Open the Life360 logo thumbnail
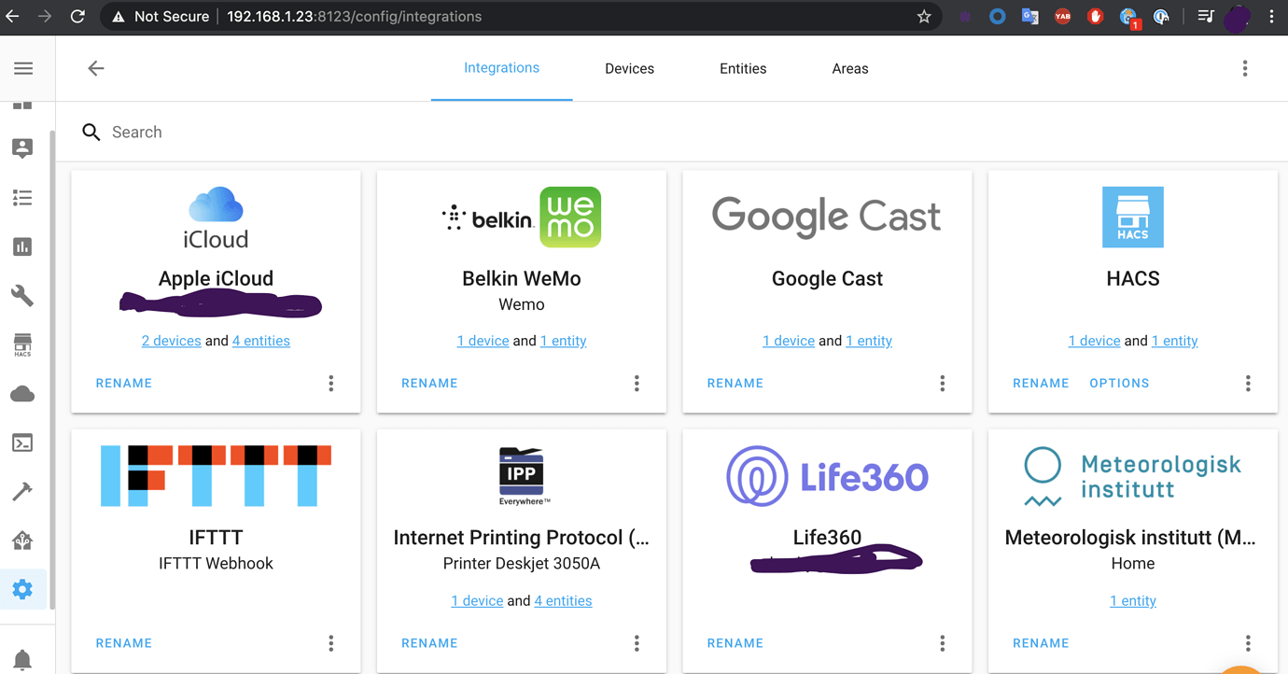 pyautogui.click(x=828, y=477)
